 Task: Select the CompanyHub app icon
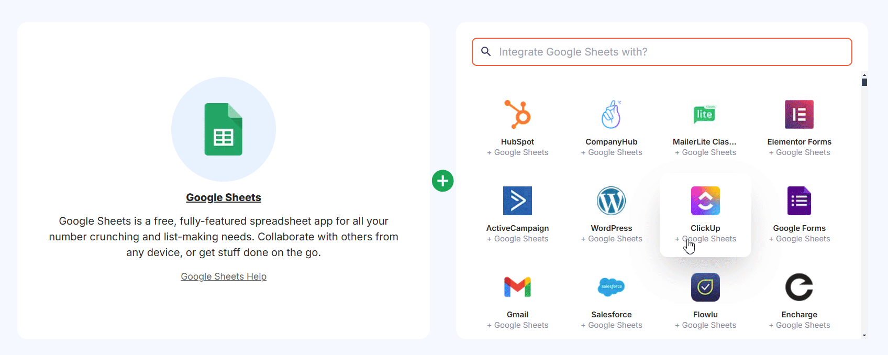coord(611,114)
